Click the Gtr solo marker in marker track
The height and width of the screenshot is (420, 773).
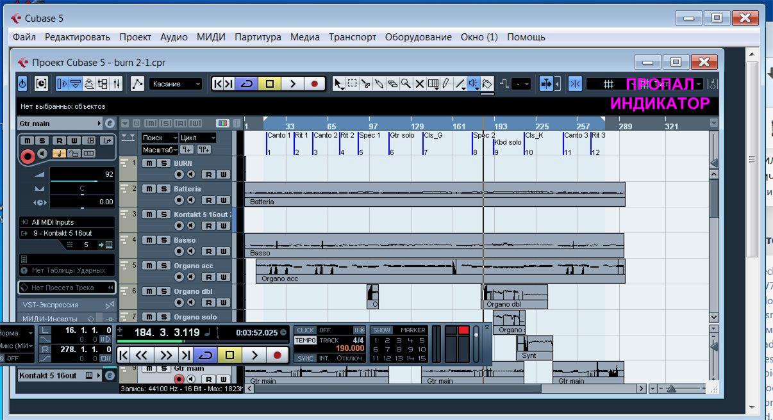402,135
